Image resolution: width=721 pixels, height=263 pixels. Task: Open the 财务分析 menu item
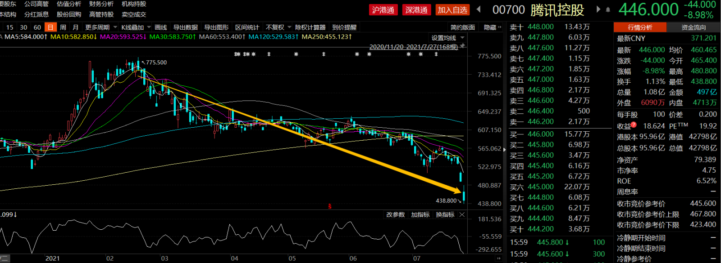tap(101, 4)
